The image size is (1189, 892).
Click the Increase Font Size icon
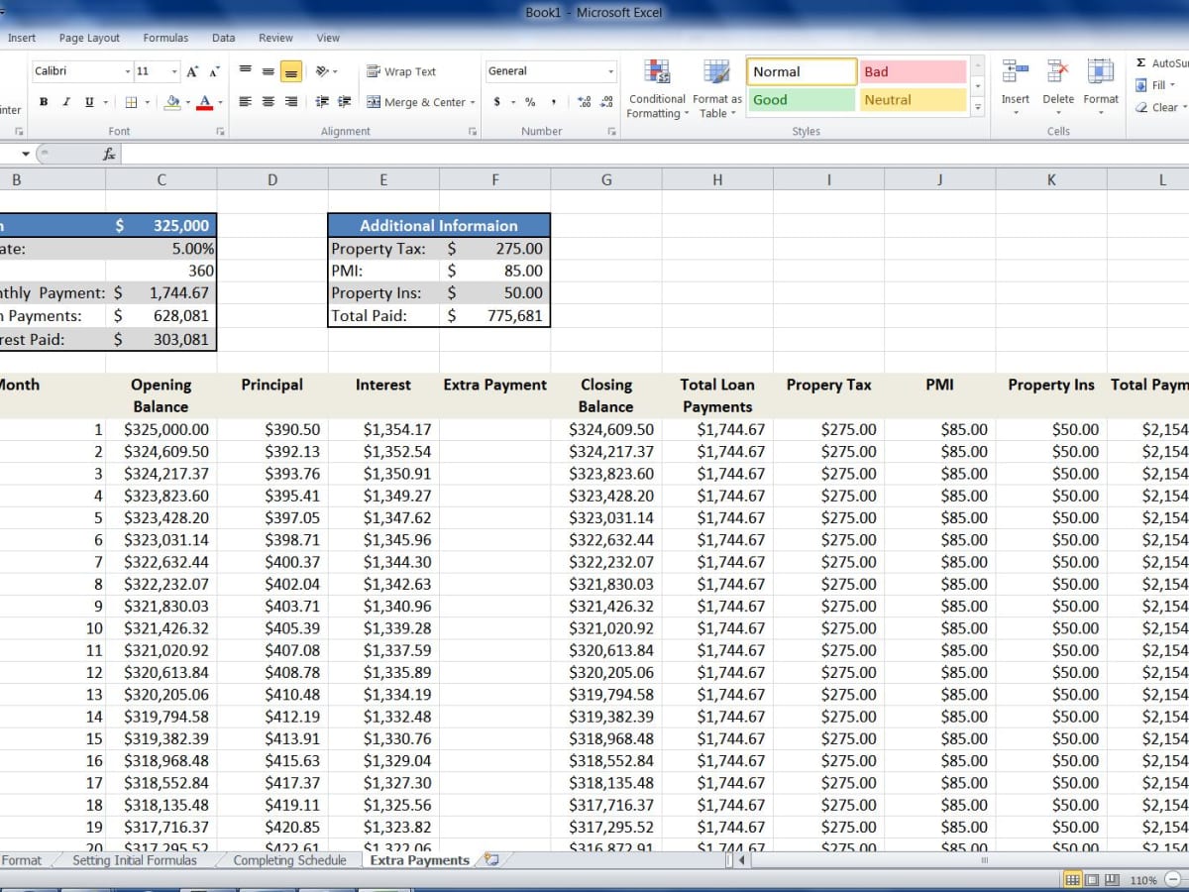pyautogui.click(x=192, y=71)
